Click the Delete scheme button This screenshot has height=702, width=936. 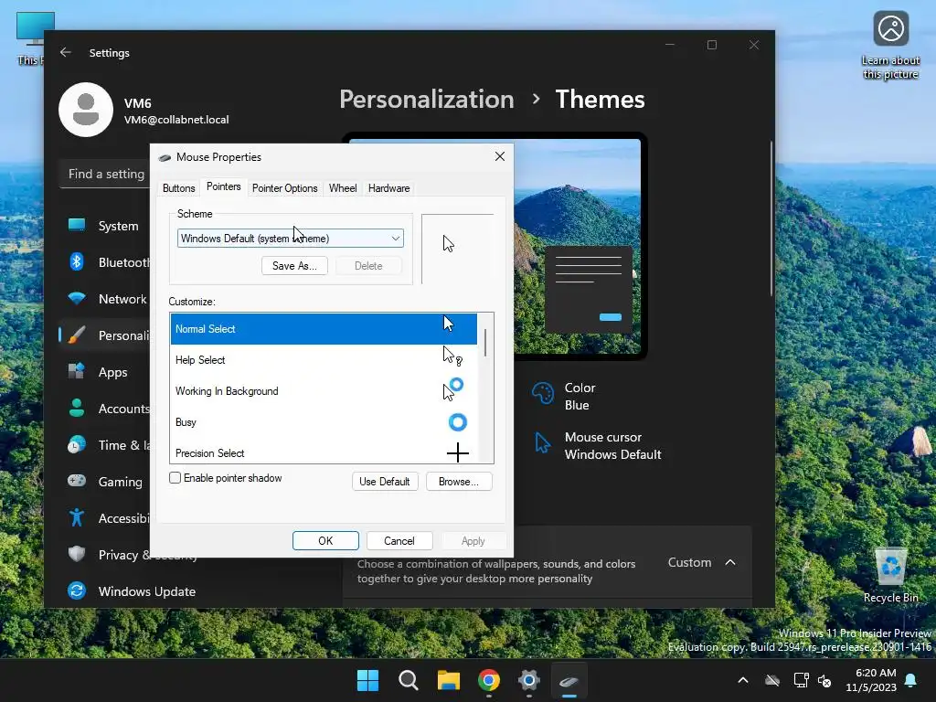pyautogui.click(x=368, y=266)
